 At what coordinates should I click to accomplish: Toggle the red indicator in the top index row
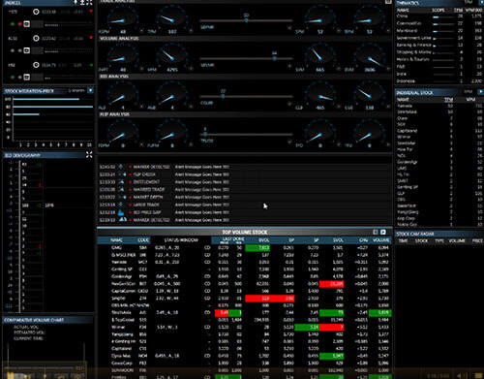click(x=20, y=24)
